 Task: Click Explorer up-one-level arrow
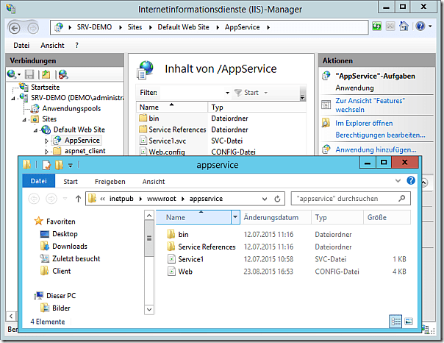(78, 199)
